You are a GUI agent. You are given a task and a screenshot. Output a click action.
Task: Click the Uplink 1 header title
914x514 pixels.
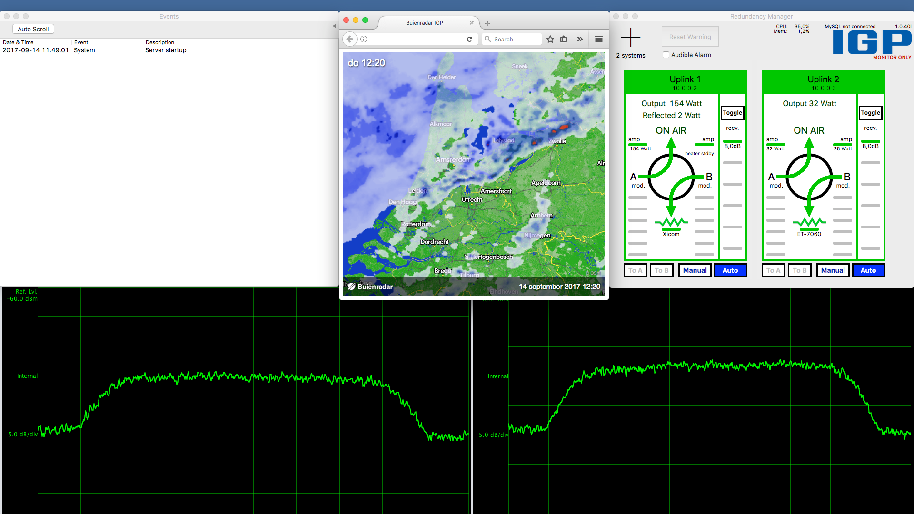[x=685, y=79]
